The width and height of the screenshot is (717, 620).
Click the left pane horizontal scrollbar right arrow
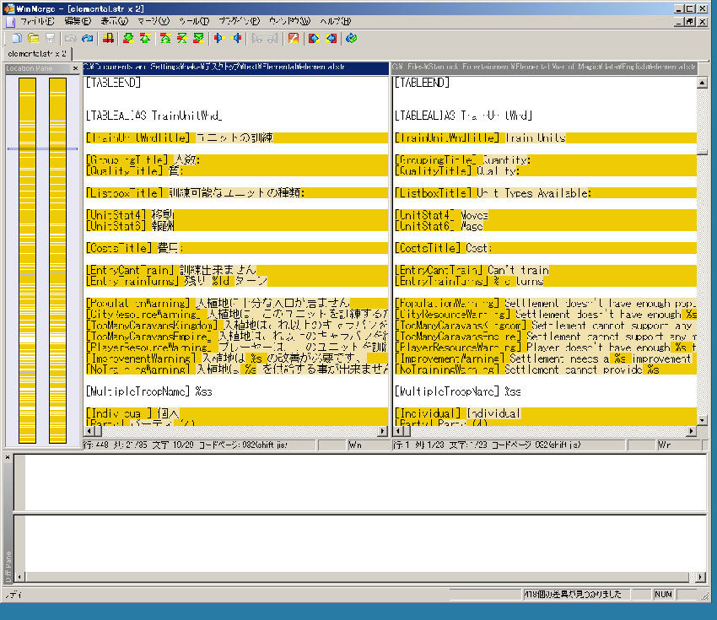tap(383, 431)
